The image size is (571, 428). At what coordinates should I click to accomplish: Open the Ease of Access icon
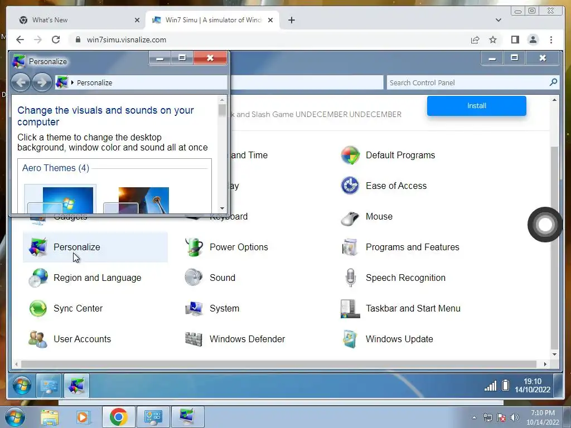[350, 186]
